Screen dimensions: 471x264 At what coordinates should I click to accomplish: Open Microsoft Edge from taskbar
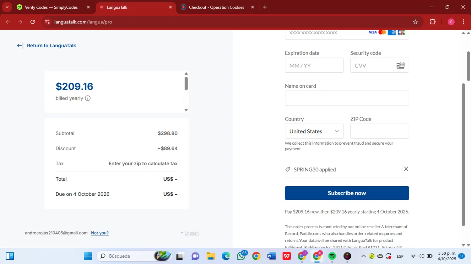(226, 256)
